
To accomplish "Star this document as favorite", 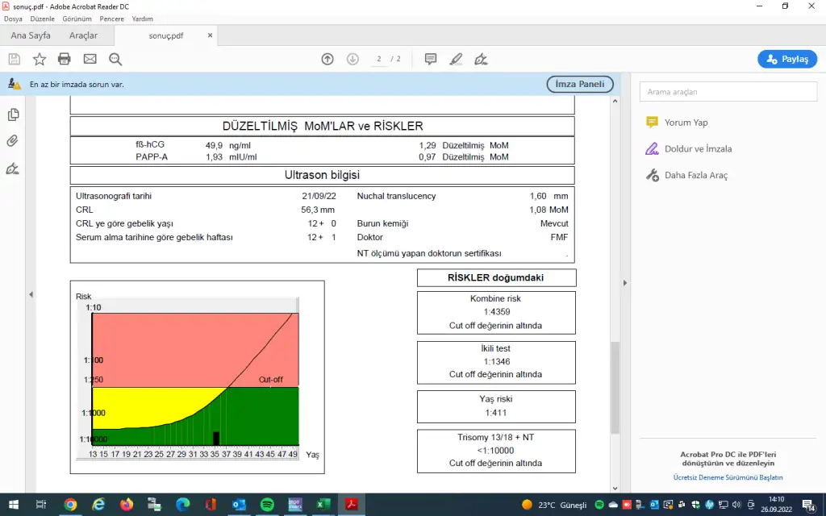I will 39,59.
